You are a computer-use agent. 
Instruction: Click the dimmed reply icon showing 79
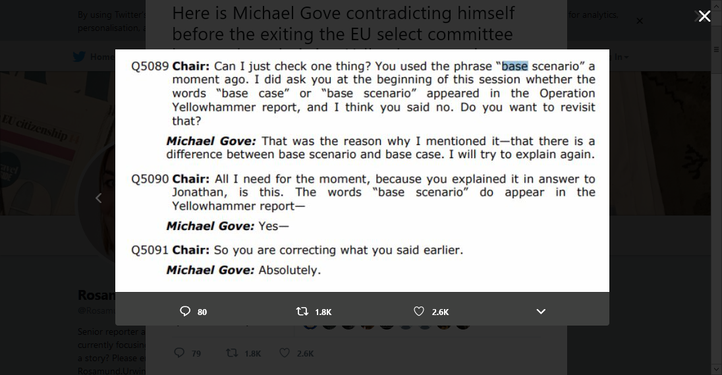point(180,353)
